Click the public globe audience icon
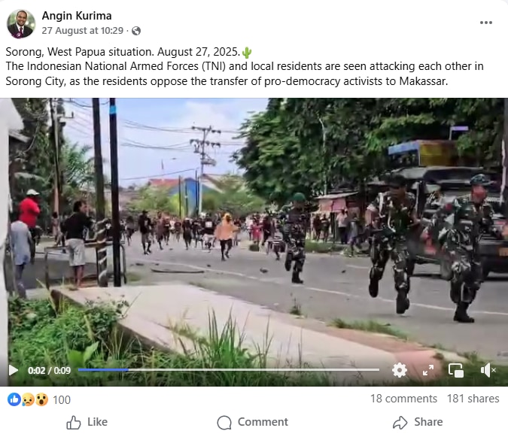 [136, 31]
